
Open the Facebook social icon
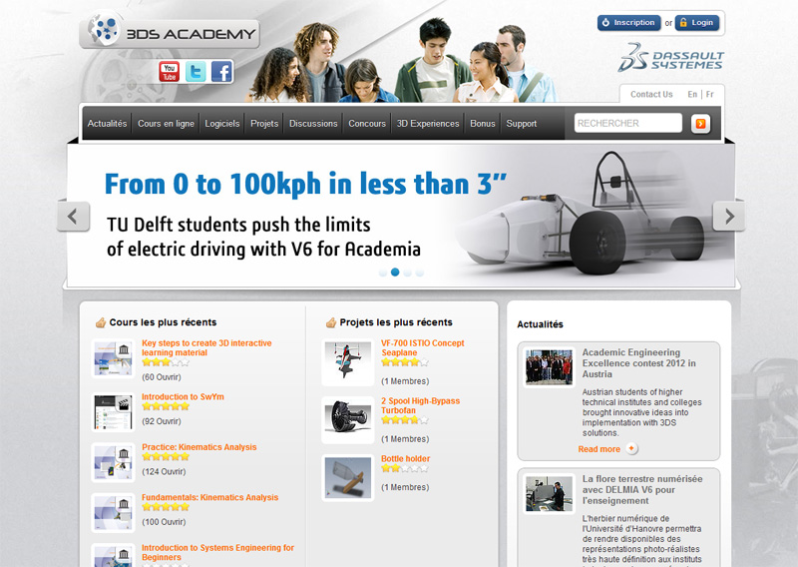[x=221, y=71]
